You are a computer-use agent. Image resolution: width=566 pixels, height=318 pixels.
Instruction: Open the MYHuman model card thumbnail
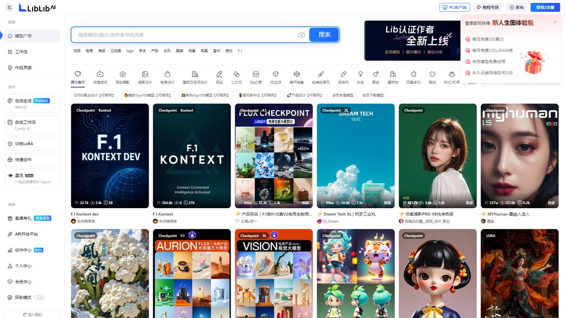click(x=520, y=156)
